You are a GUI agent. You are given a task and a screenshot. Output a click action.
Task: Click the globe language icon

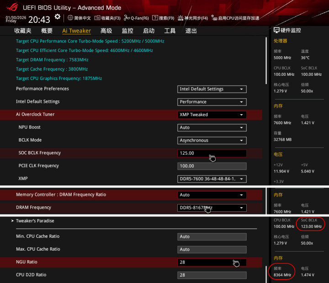click(x=70, y=18)
